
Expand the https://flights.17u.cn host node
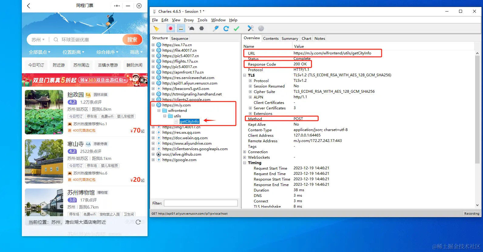[153, 61]
